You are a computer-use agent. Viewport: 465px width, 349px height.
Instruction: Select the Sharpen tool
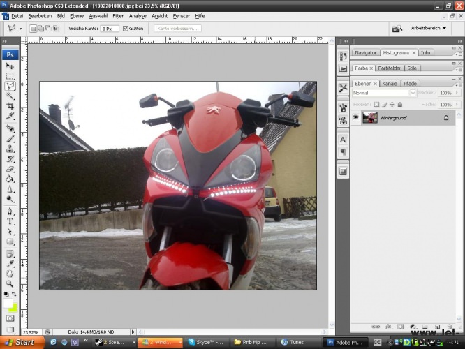(x=10, y=189)
